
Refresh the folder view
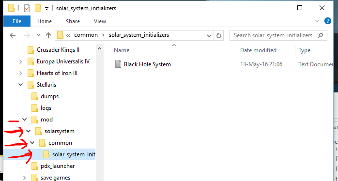218,35
